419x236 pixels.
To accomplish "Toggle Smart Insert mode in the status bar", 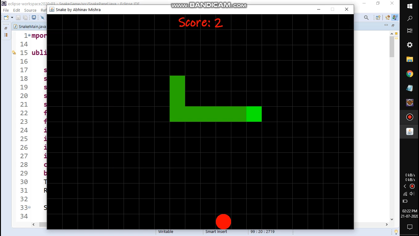I will 216,232.
